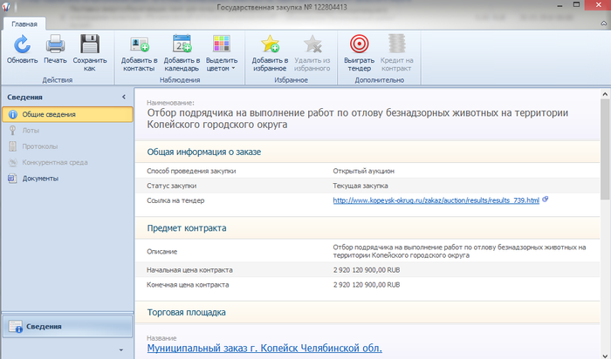Click Добавить в контакты icon
This screenshot has height=359, width=611.
pos(139,45)
